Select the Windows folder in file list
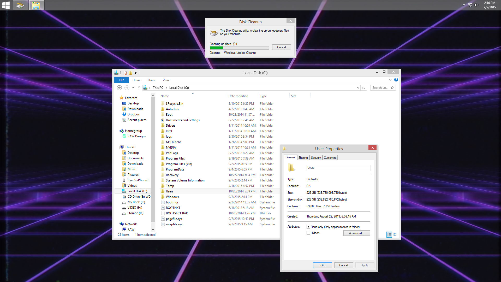Image resolution: width=501 pixels, height=282 pixels. pyautogui.click(x=172, y=197)
